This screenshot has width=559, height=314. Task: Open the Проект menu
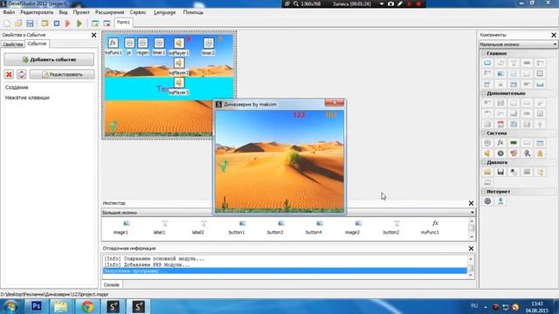(x=81, y=12)
